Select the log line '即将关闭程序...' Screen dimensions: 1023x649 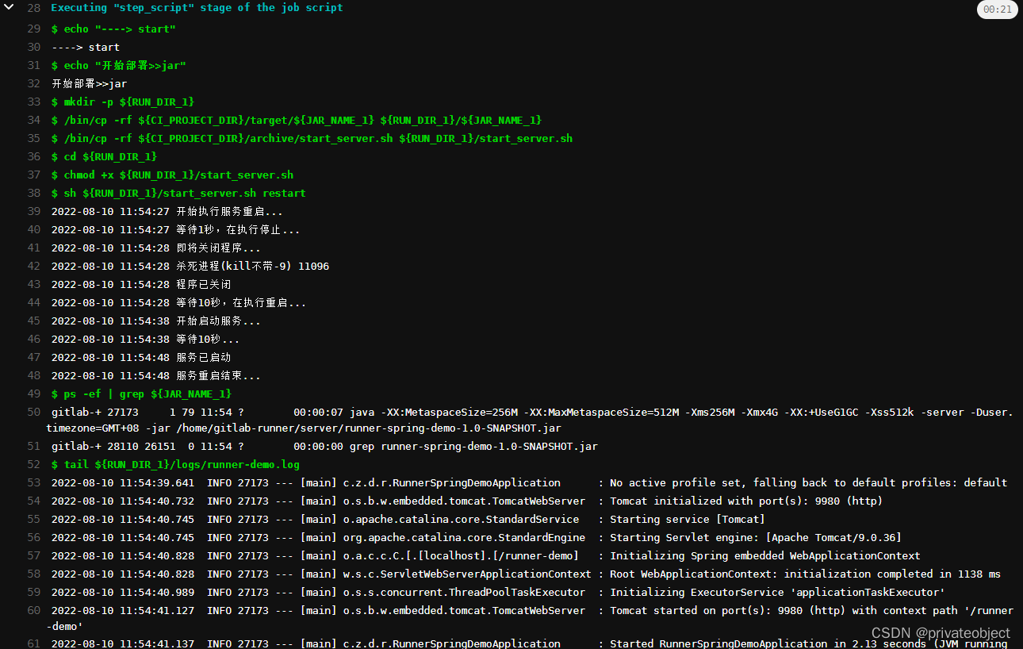pos(156,248)
